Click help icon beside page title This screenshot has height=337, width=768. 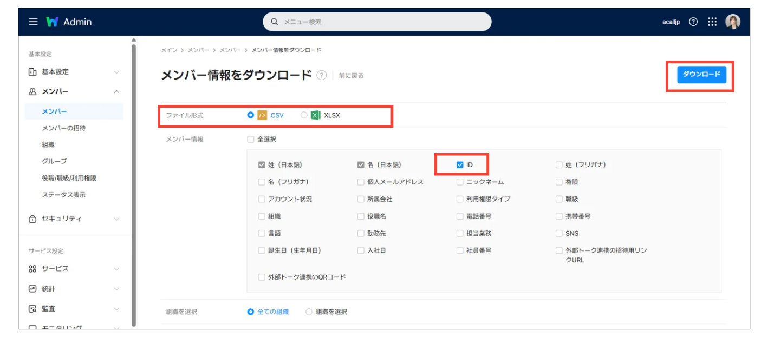[x=322, y=76]
